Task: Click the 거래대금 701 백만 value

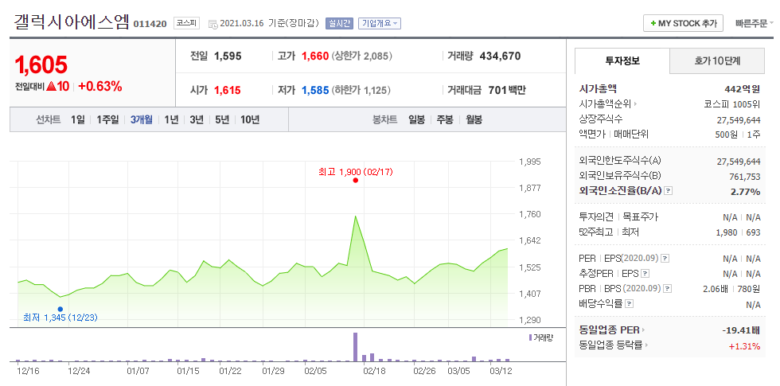Action: click(506, 91)
